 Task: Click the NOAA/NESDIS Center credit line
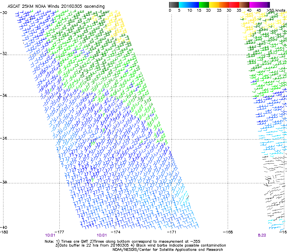coord(168,250)
